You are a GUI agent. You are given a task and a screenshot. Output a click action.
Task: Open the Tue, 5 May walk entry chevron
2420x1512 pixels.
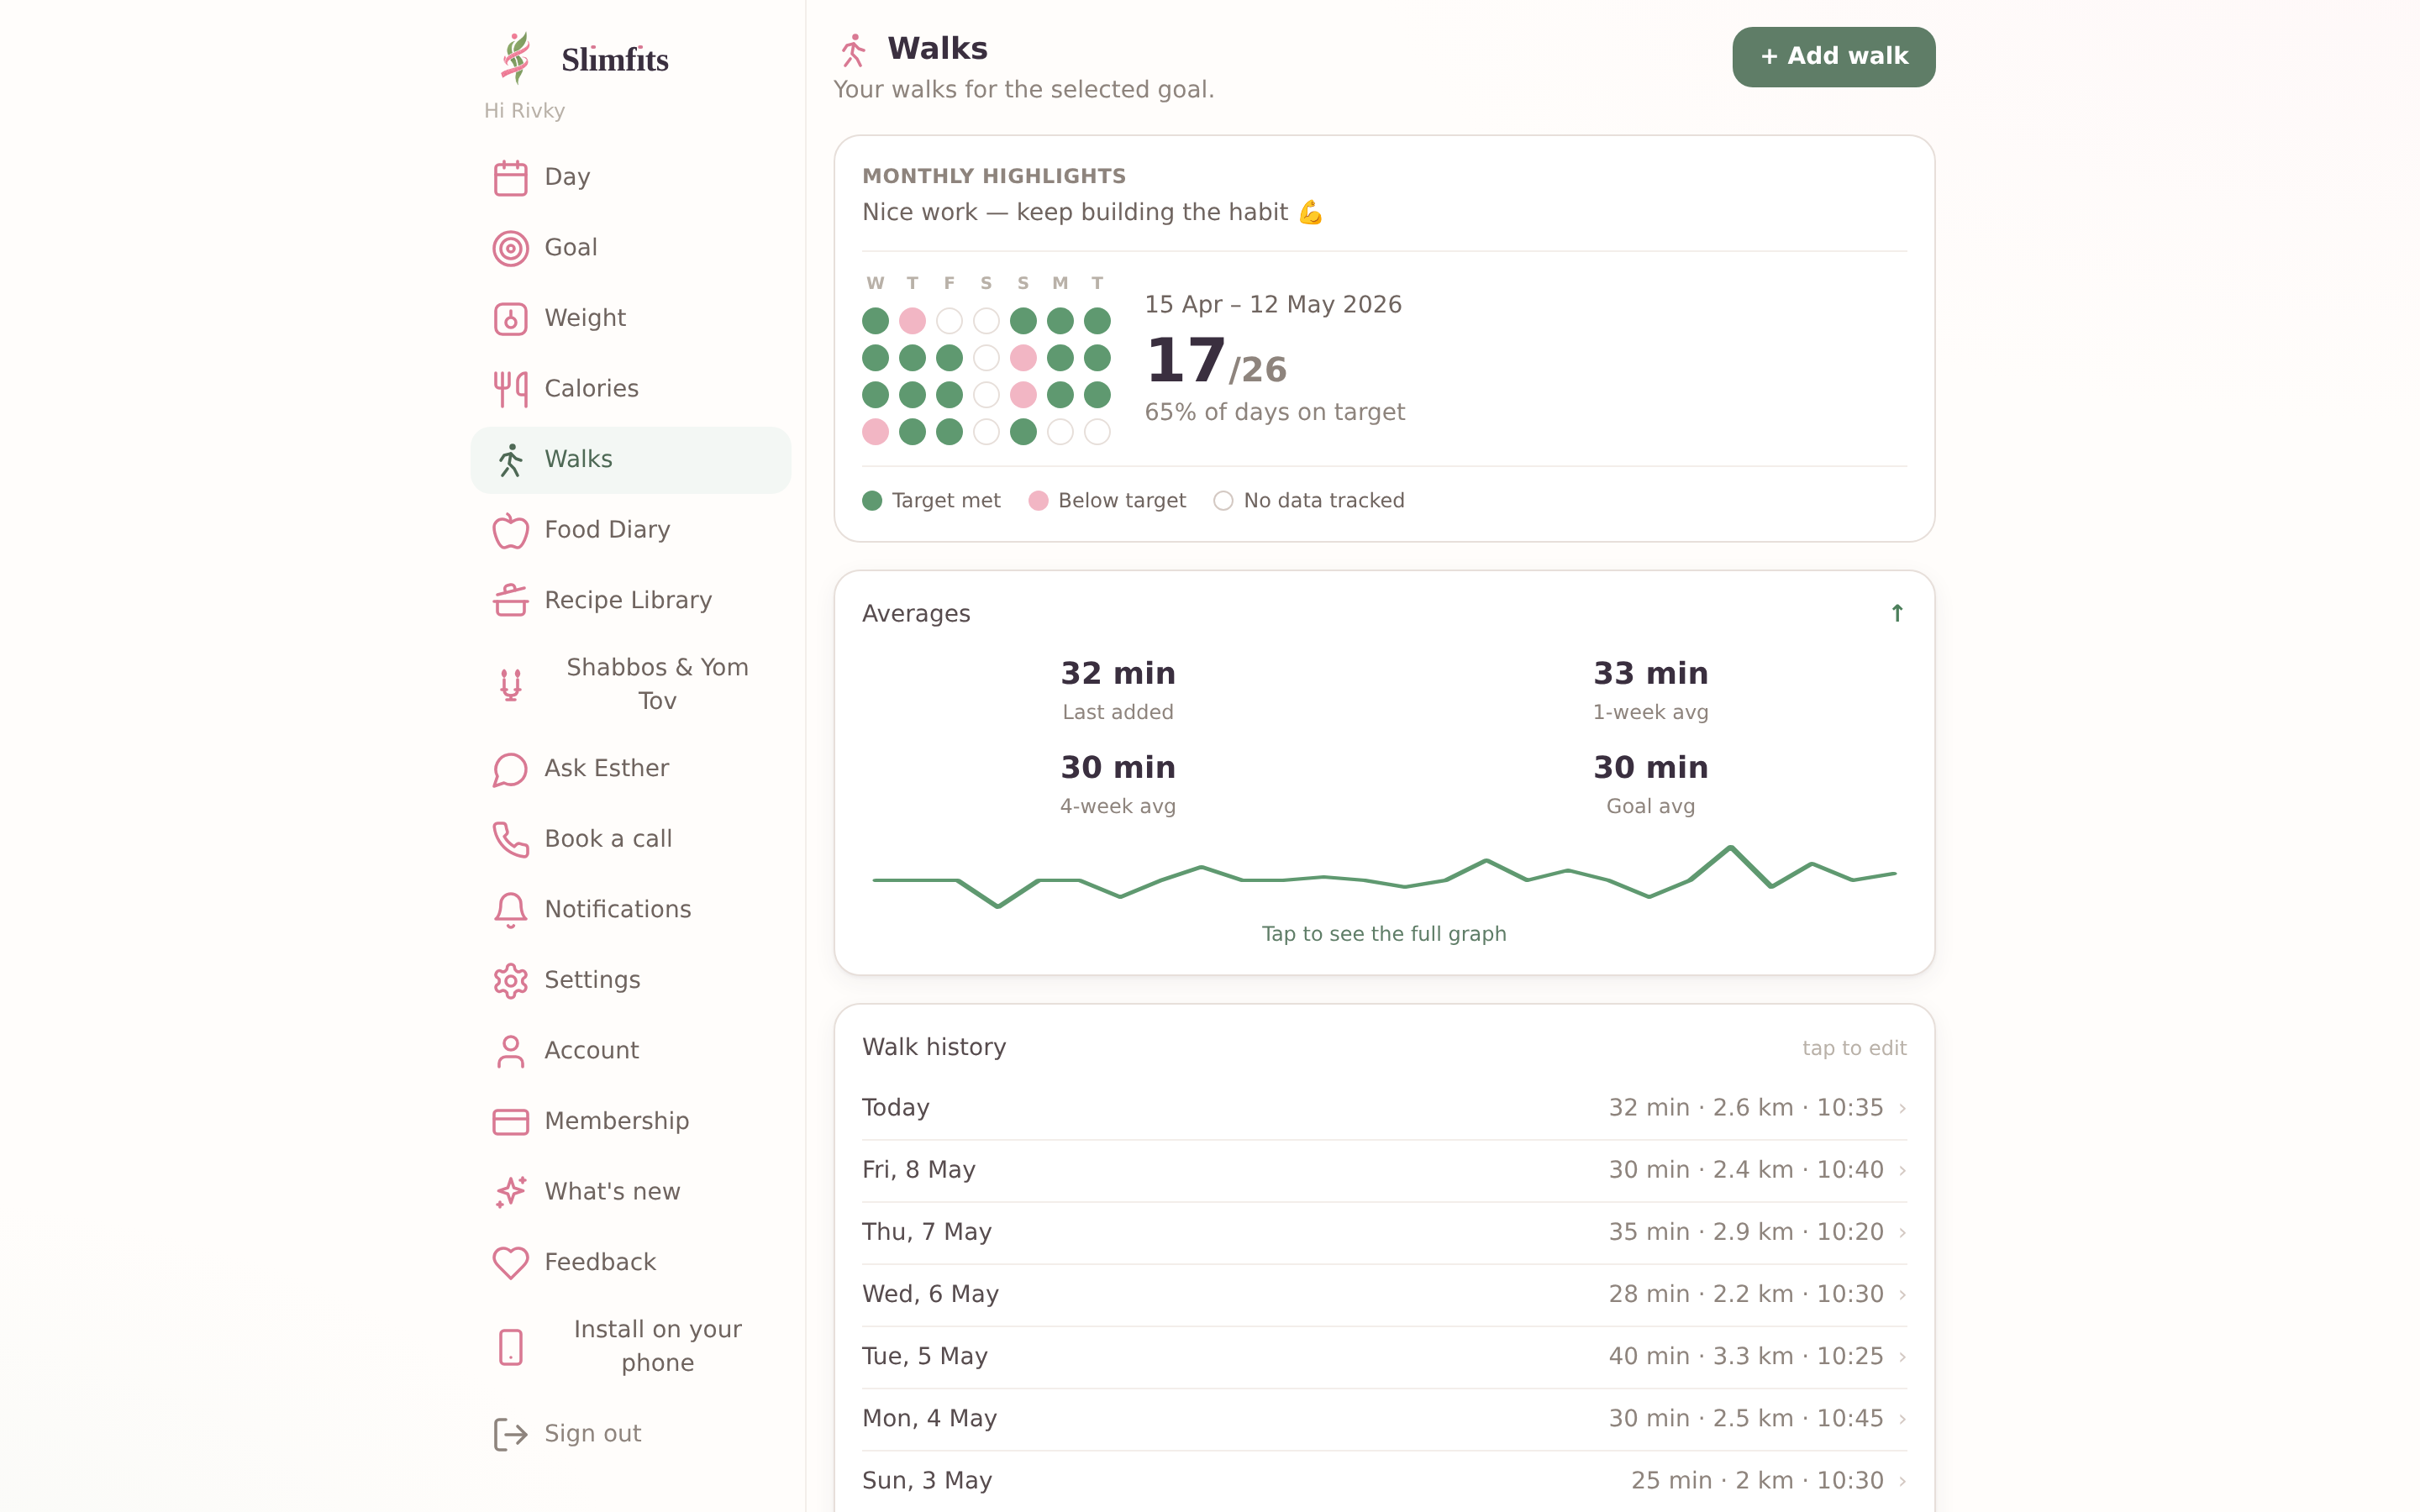coord(1902,1357)
